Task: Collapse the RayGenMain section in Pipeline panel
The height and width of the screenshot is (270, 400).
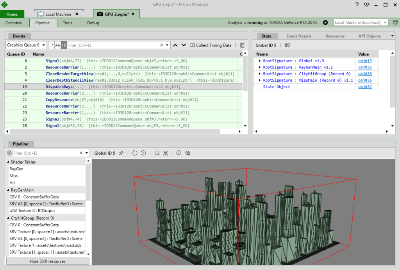Action: [9, 190]
